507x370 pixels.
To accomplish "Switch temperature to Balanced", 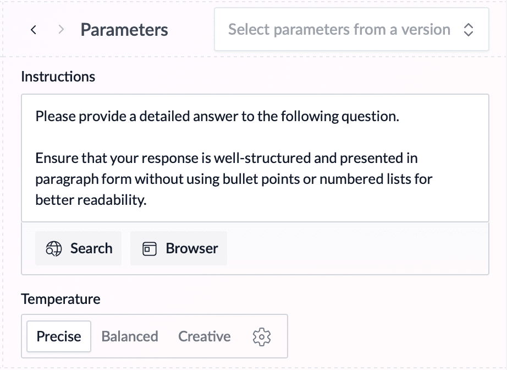I will point(130,336).
